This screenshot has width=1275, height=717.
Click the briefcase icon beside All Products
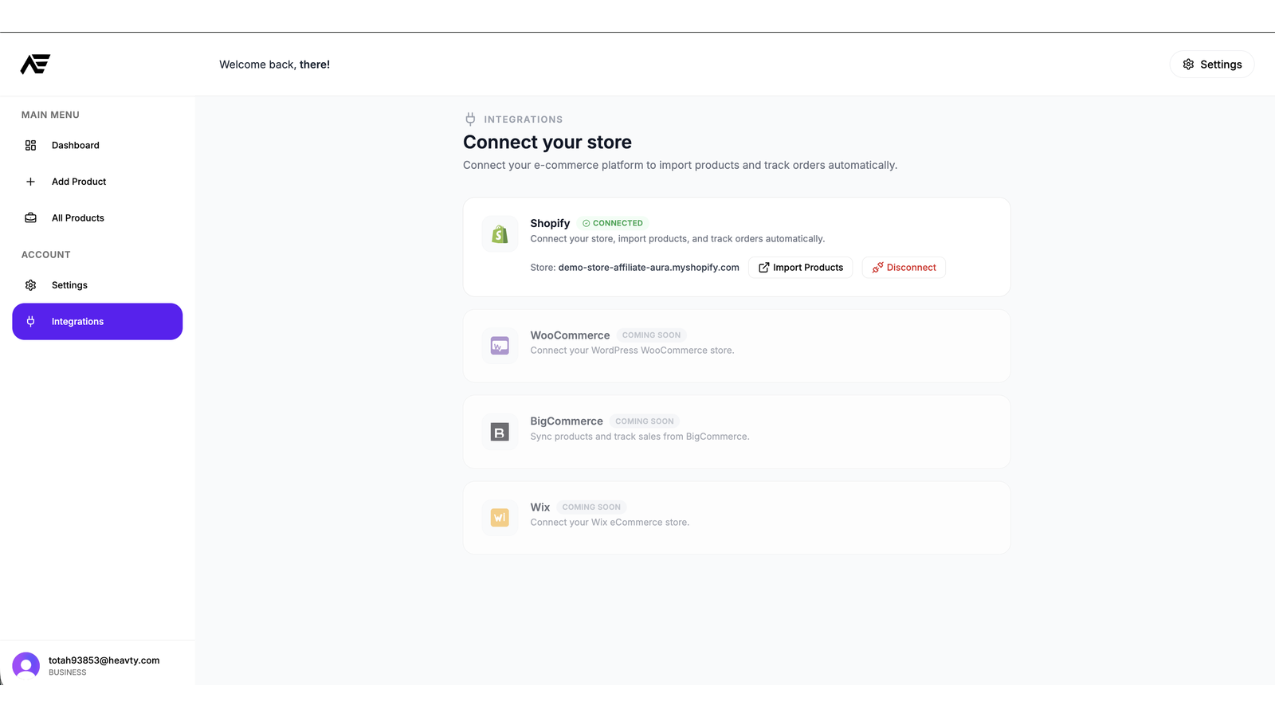coord(30,217)
